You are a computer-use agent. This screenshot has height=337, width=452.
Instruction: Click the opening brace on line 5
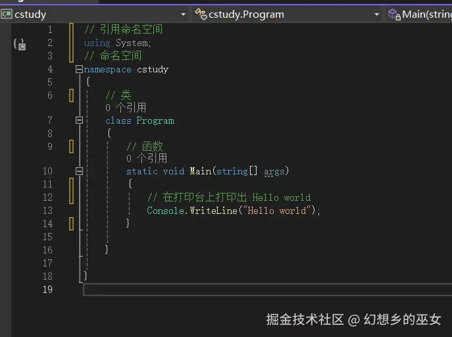pyautogui.click(x=88, y=82)
